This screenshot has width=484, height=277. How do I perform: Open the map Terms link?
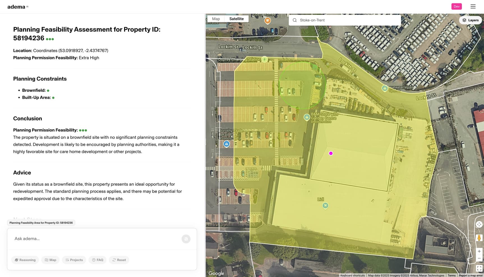click(x=451, y=275)
